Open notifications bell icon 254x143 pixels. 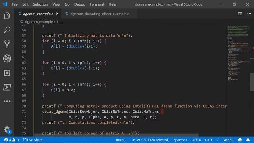tap(248, 140)
